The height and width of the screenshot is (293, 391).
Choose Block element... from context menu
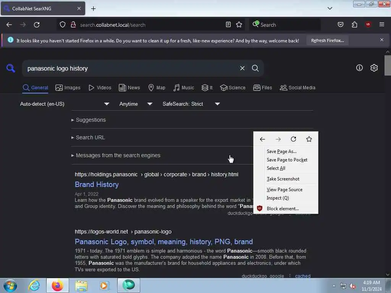pyautogui.click(x=286, y=209)
